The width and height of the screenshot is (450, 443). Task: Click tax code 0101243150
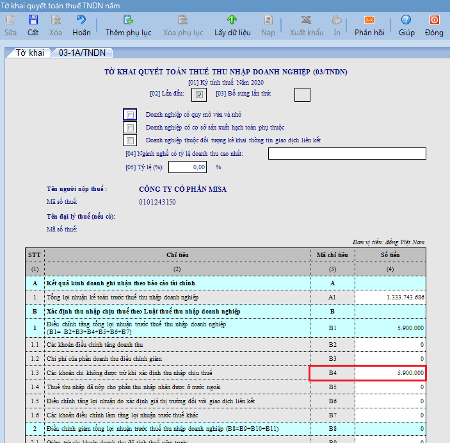[157, 202]
